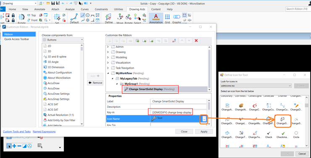The width and height of the screenshot is (311, 158).
Task: Expand the Drawing tree node
Action: coord(108,52)
